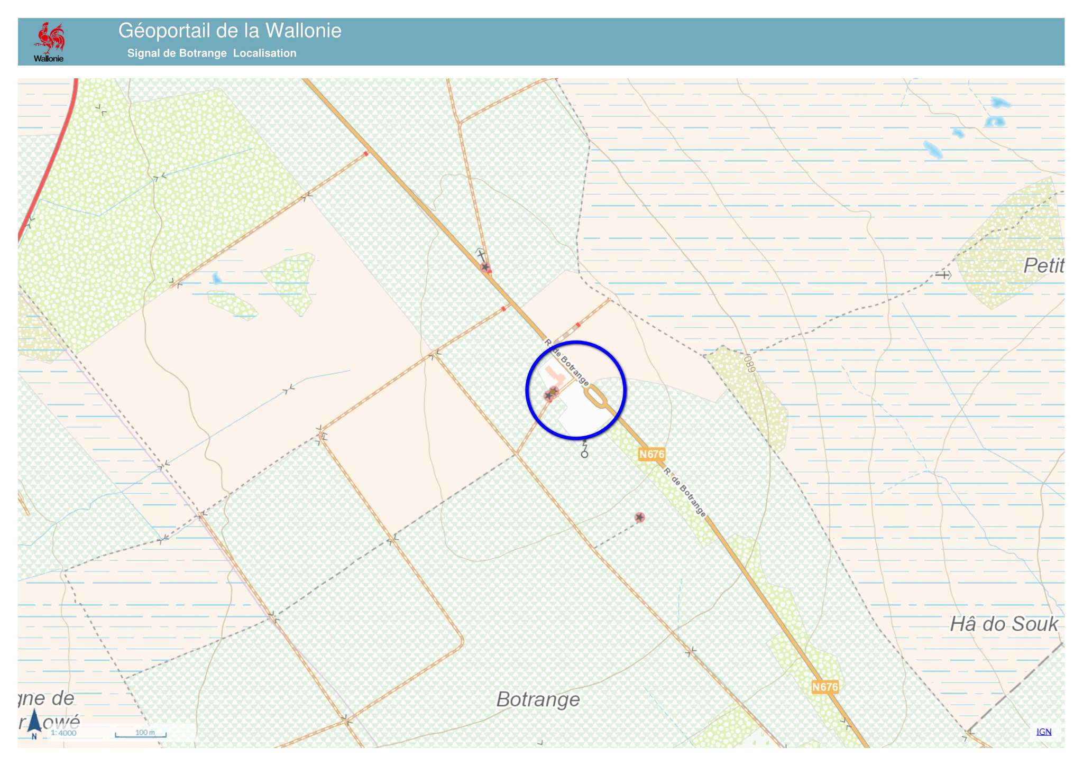Open the IGN attribution link

click(x=1043, y=732)
